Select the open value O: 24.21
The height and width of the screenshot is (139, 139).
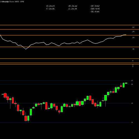50,6
